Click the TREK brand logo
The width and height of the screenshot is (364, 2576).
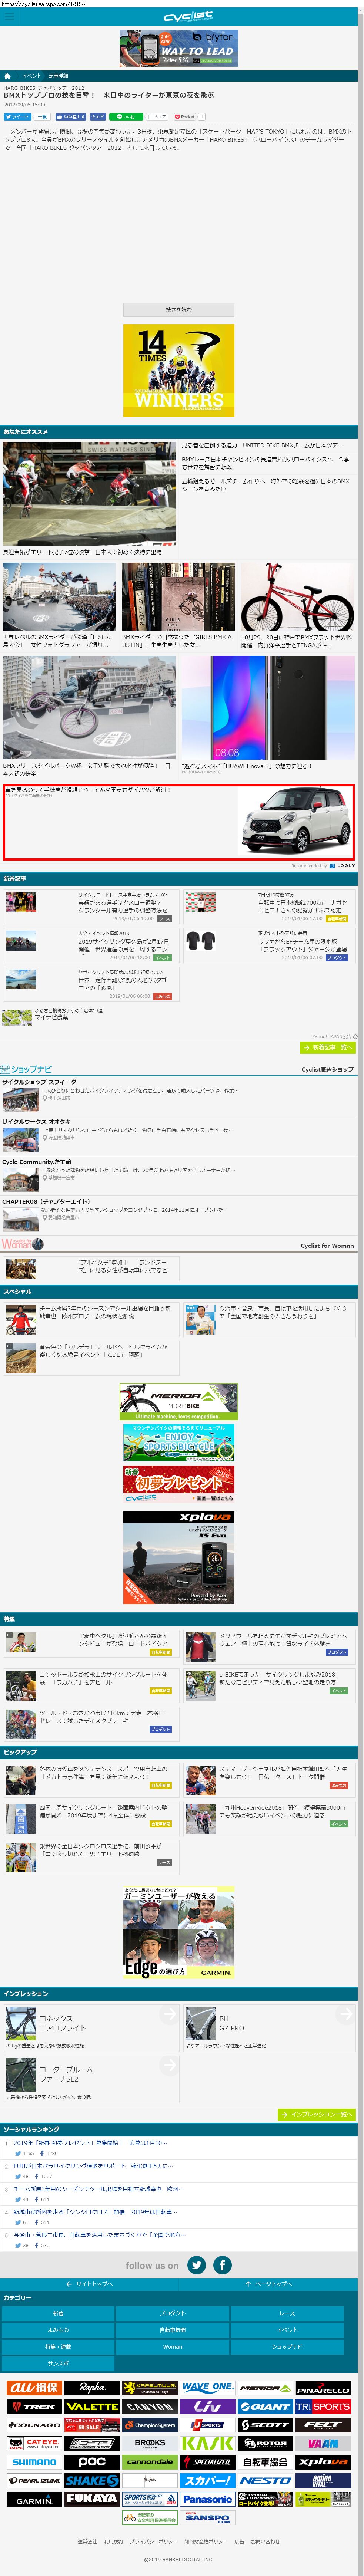pos(34,2407)
